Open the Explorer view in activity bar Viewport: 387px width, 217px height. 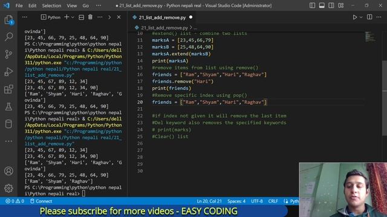coord(8,20)
